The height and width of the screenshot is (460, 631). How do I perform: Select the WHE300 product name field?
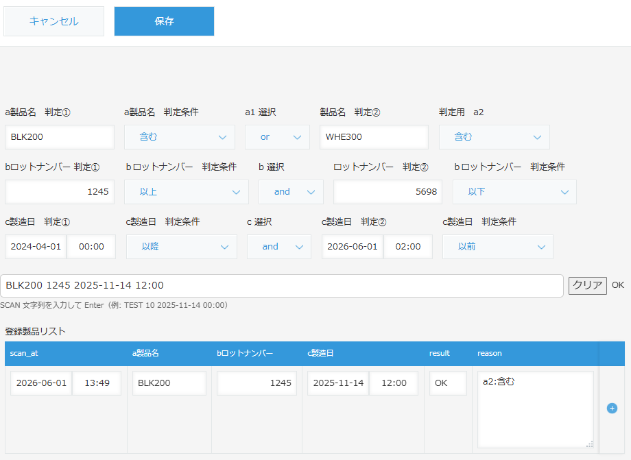point(374,137)
